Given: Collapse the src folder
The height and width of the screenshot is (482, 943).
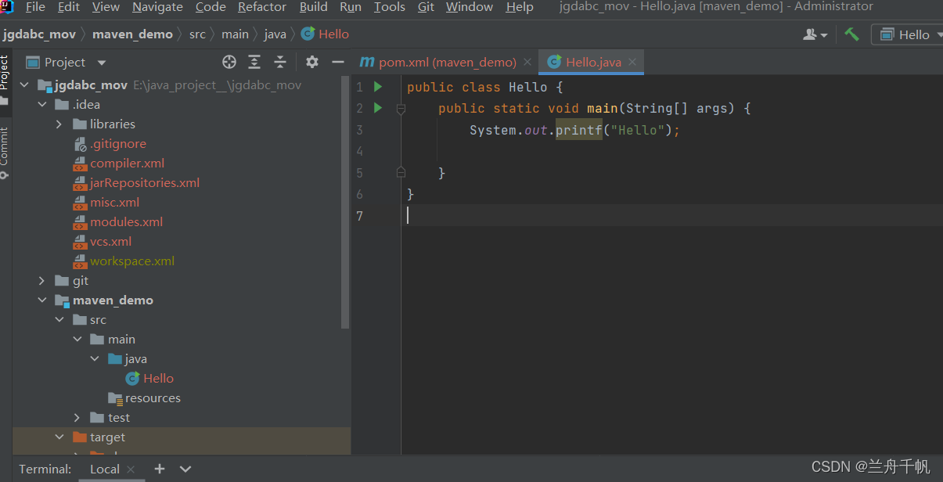Looking at the screenshot, I should pyautogui.click(x=59, y=320).
